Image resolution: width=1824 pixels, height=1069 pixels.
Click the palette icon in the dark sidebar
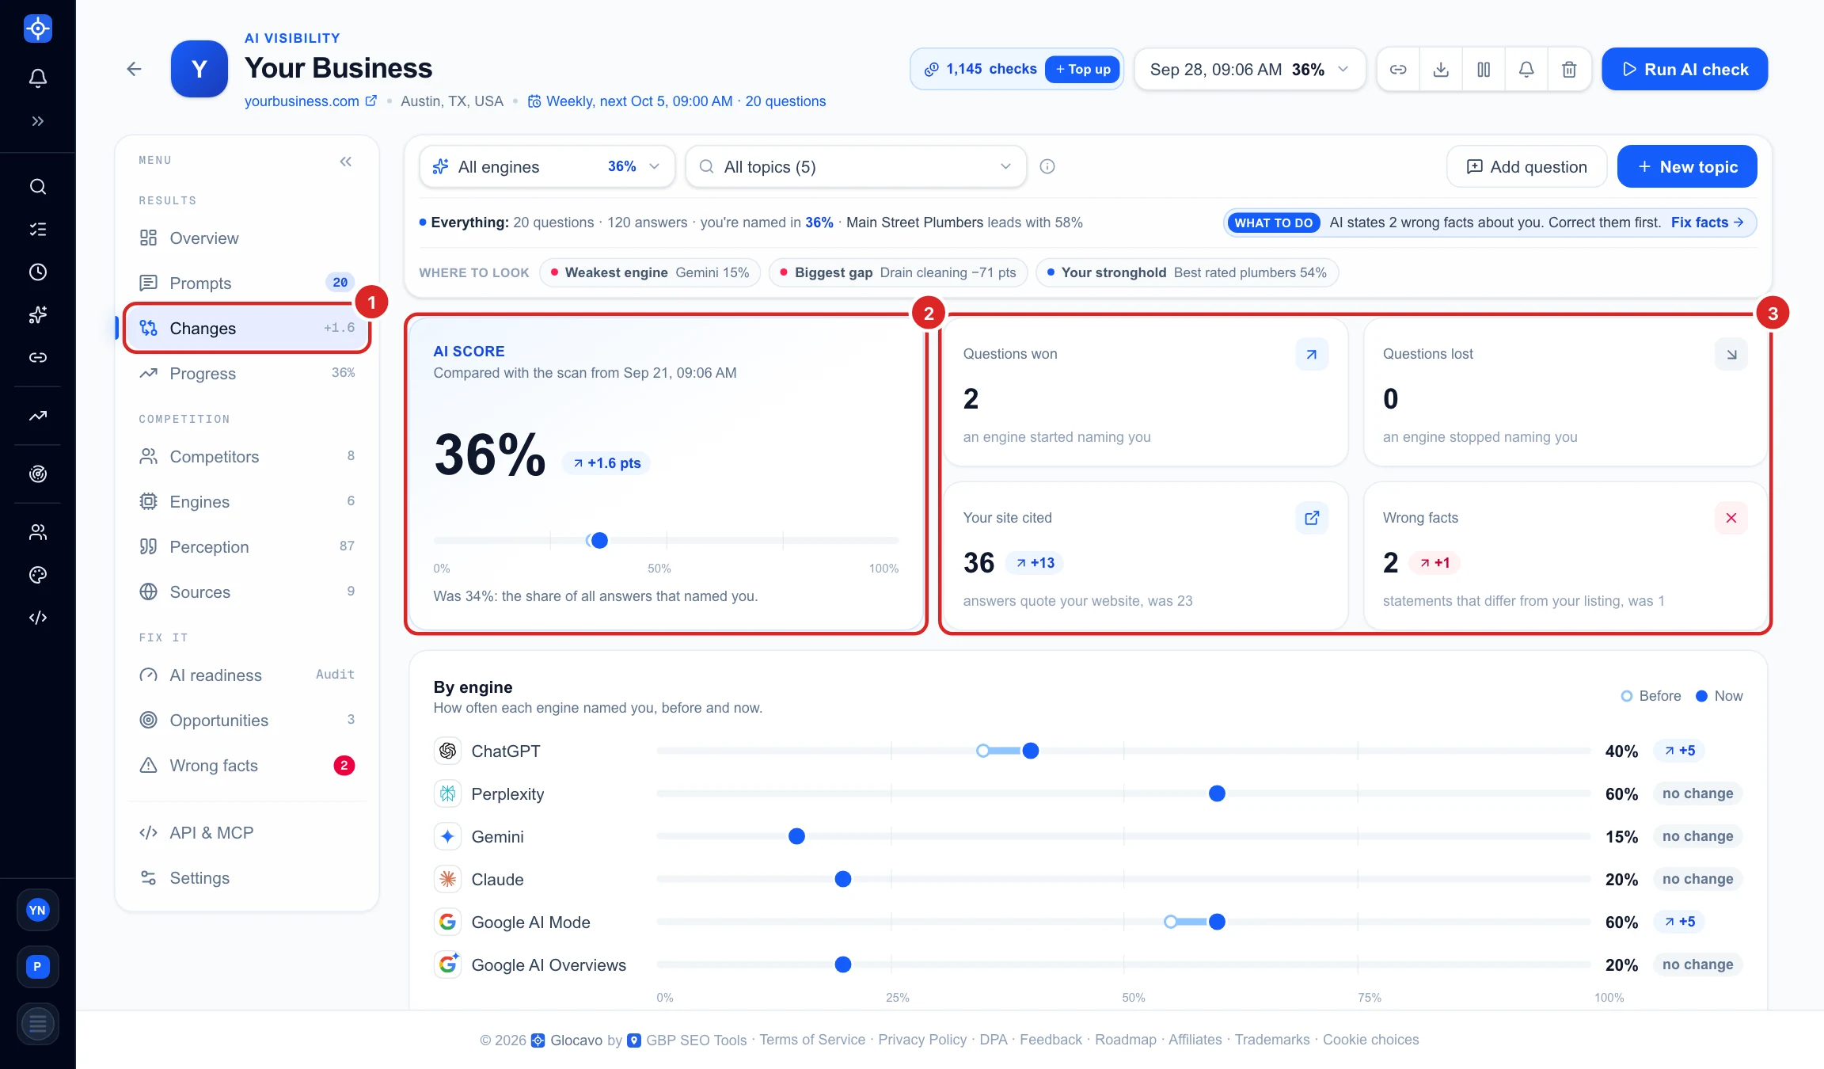[37, 575]
